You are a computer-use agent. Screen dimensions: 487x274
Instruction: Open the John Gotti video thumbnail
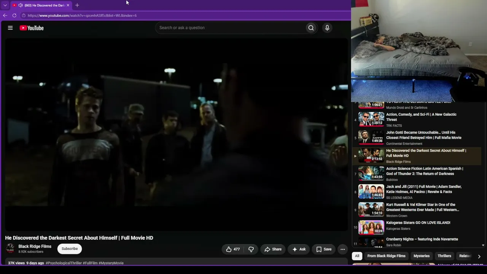click(371, 137)
